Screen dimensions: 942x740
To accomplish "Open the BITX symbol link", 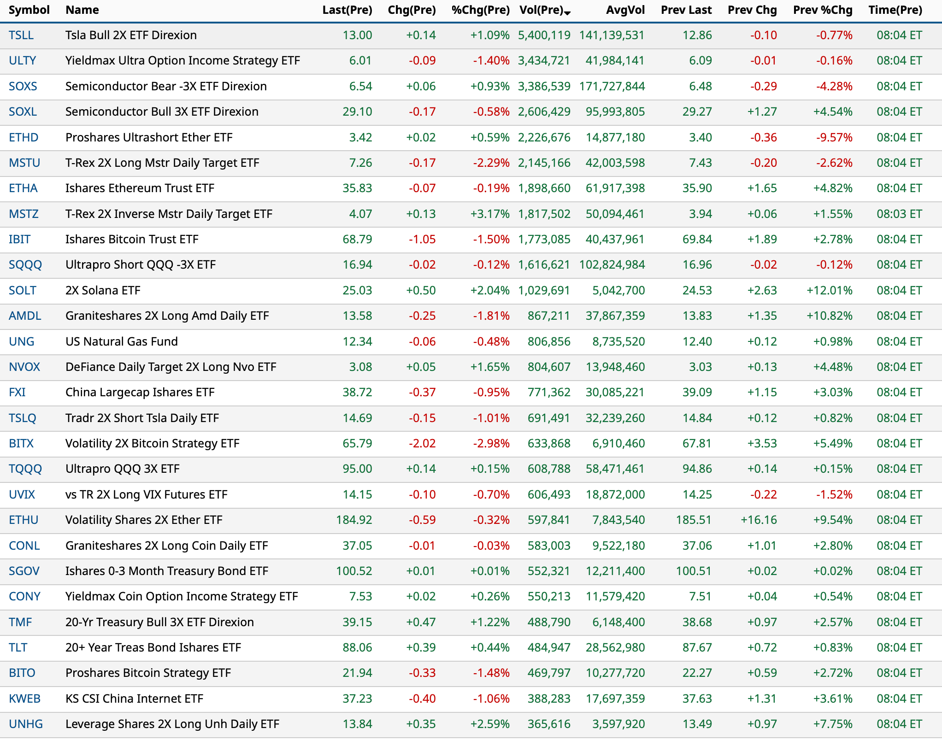I will 21,443.
